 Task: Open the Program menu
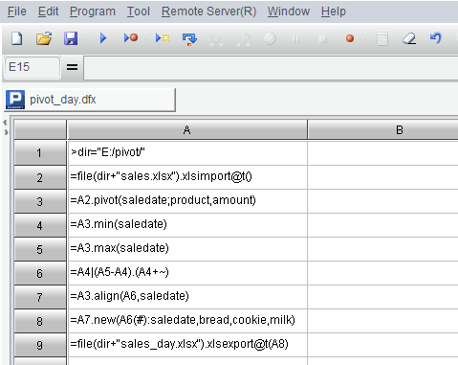[x=93, y=11]
